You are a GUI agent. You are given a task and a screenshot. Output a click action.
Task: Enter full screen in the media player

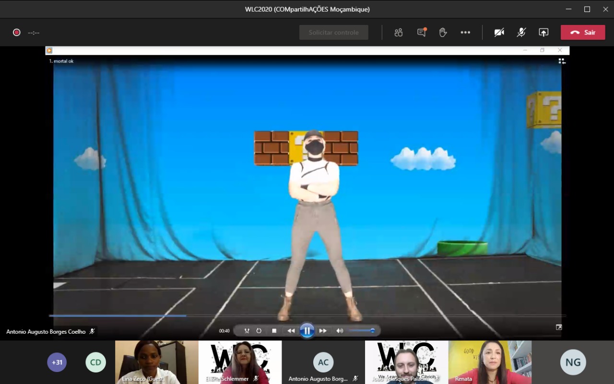click(559, 327)
